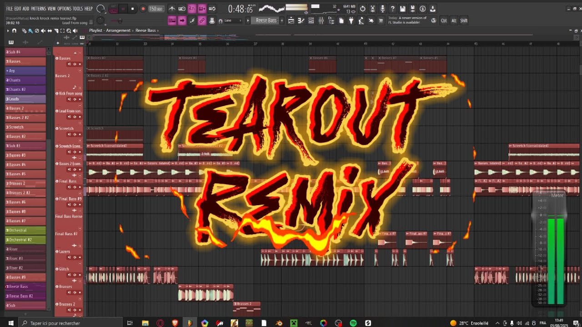Click 'Reese Bass' in playlist breadcrumb
The width and height of the screenshot is (582, 327).
145,30
